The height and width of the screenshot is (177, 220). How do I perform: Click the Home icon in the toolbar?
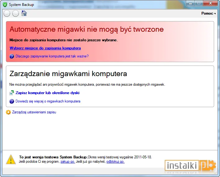[24, 13]
